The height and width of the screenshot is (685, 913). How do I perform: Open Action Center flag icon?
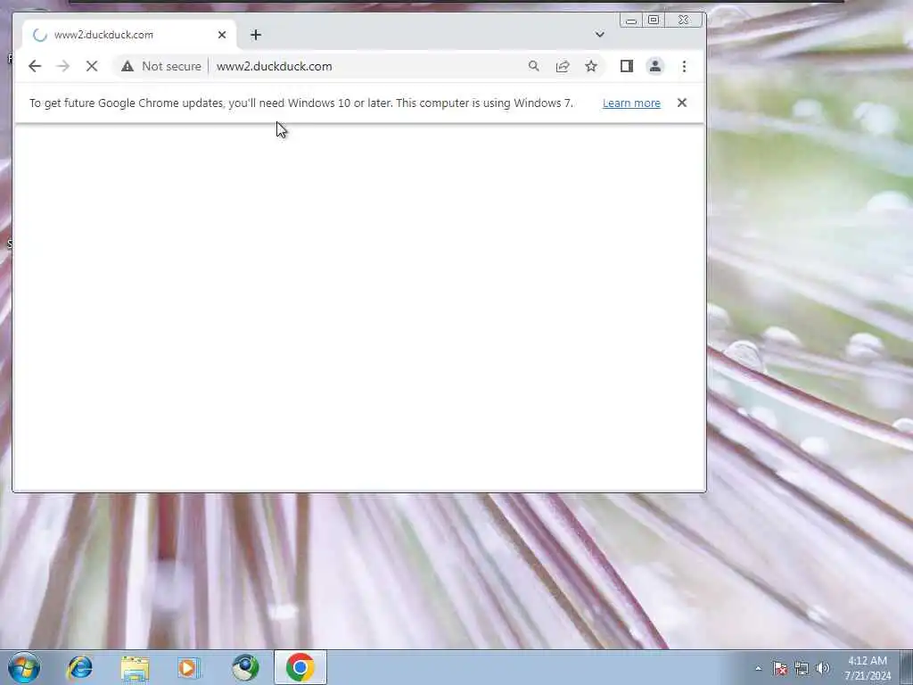[x=779, y=668]
